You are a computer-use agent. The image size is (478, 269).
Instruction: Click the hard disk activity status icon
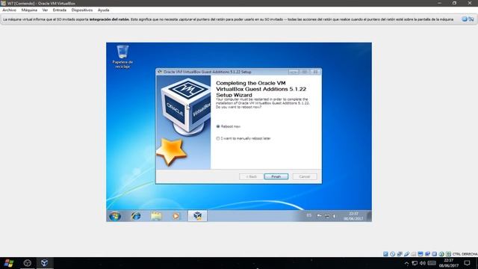point(385,254)
